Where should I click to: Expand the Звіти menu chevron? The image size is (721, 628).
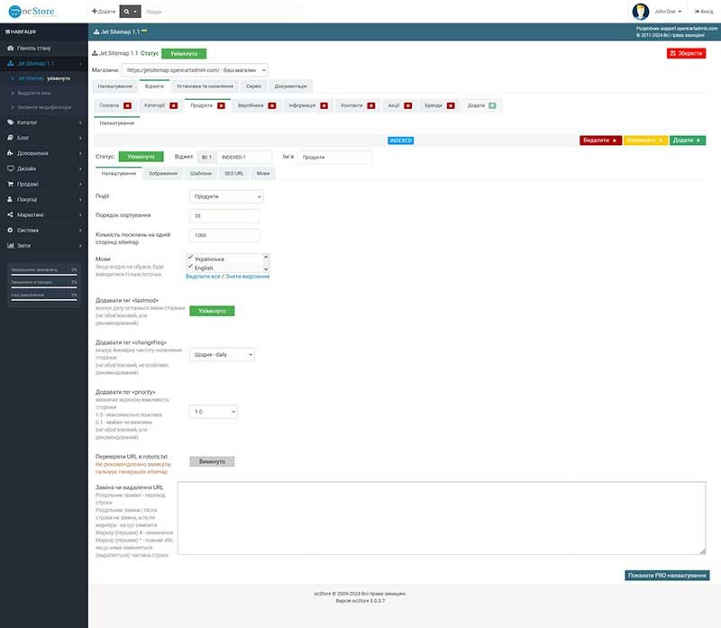80,246
